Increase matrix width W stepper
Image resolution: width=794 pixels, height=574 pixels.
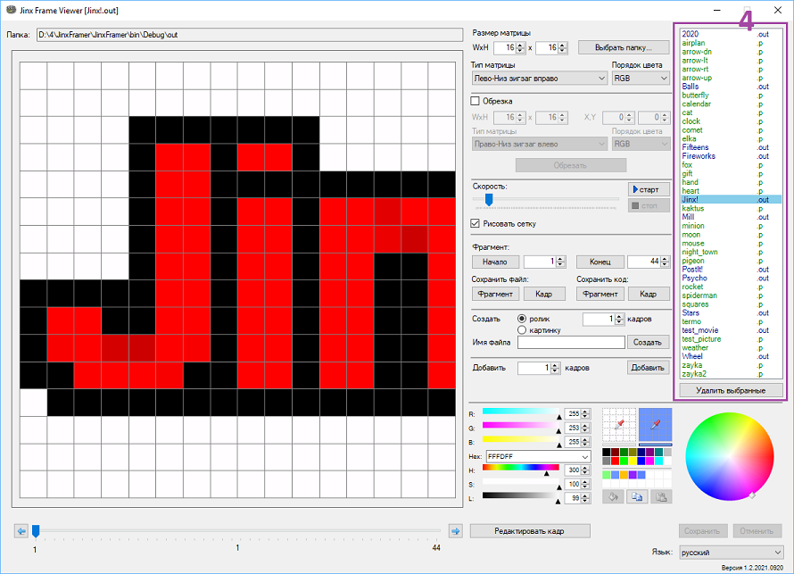pos(520,46)
